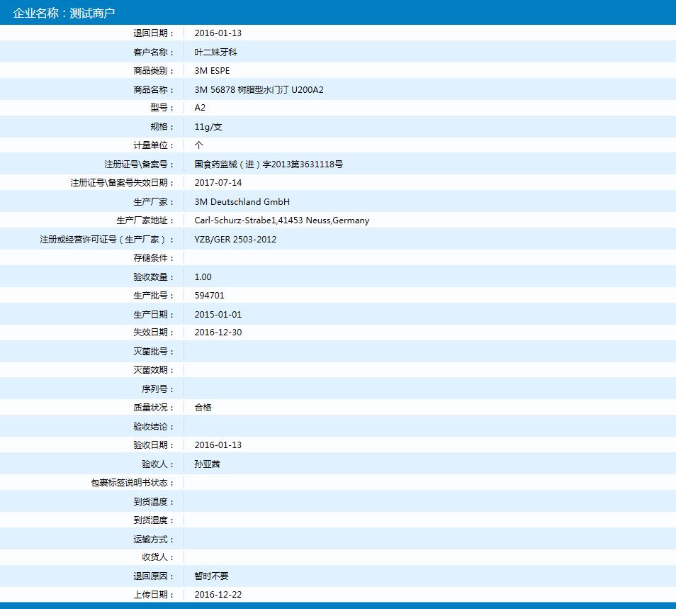Click the 存储条件 label
Screen dimensions: 676x609
coord(153,258)
